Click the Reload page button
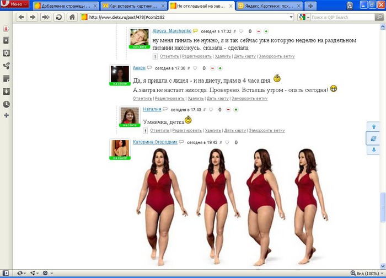Image resolution: width=386 pixels, height=278 pixels. tap(58, 17)
